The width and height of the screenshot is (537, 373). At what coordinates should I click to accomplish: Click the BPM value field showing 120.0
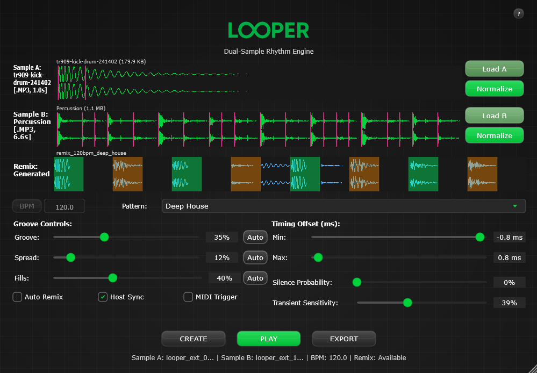point(64,206)
